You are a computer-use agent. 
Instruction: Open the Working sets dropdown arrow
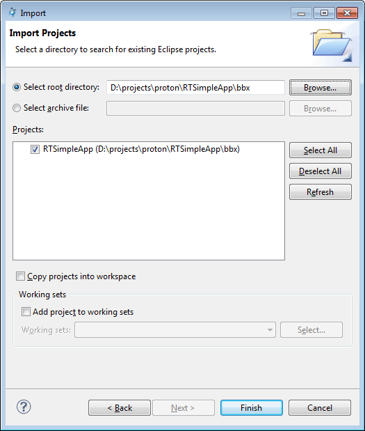pos(270,330)
